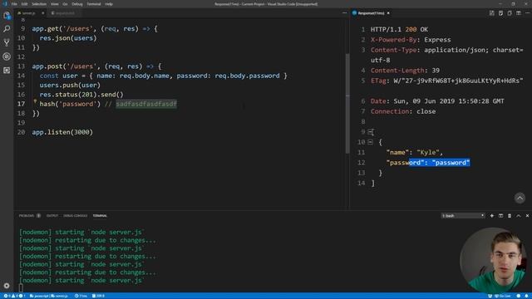Click the lightbulb quick-fix icon on line 17
532x299 pixels.
pyautogui.click(x=35, y=101)
